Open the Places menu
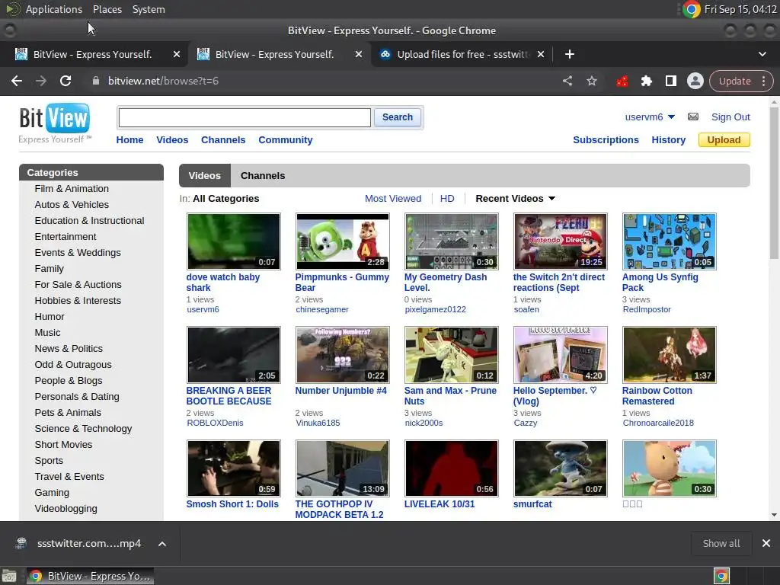Image resolution: width=780 pixels, height=585 pixels. tap(107, 9)
